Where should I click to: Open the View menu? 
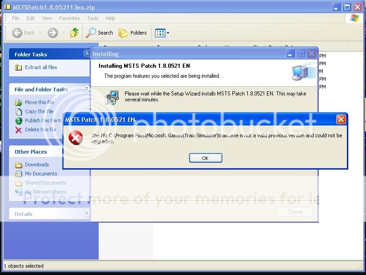point(47,18)
